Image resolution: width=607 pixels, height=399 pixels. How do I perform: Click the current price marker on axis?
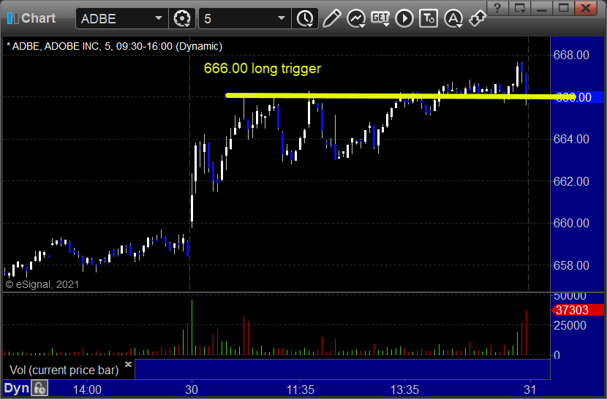point(577,97)
